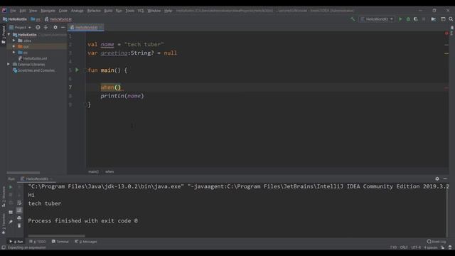Viewport: 455px width, 256px height.
Task: Expand the .idea folder arrow
Action: pyautogui.click(x=14, y=41)
